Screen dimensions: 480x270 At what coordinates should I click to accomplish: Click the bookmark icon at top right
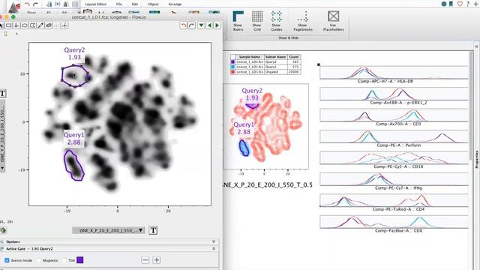pyautogui.click(x=451, y=4)
